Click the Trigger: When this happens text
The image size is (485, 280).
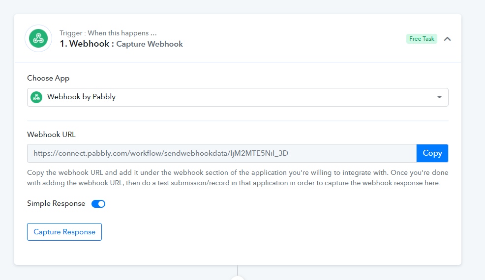tap(108, 33)
